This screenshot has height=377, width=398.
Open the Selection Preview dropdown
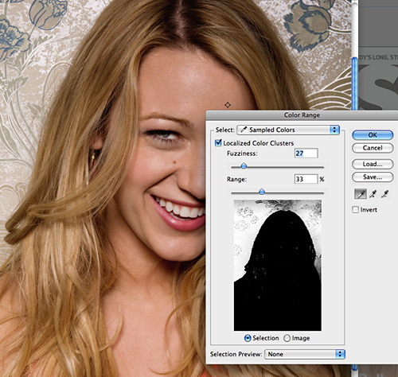(305, 354)
